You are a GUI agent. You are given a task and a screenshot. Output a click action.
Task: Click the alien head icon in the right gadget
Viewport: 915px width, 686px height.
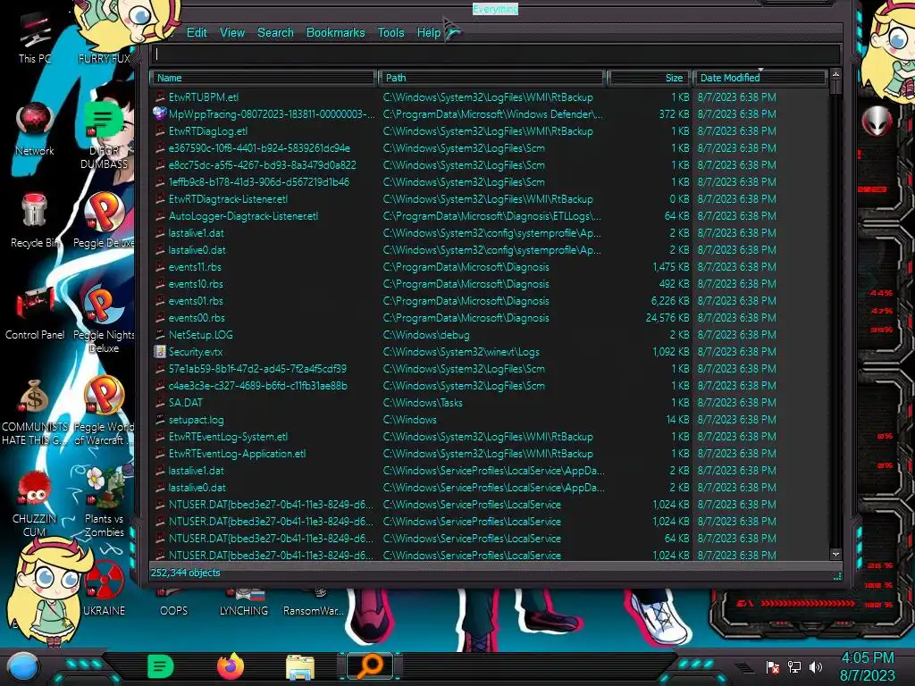(x=877, y=121)
